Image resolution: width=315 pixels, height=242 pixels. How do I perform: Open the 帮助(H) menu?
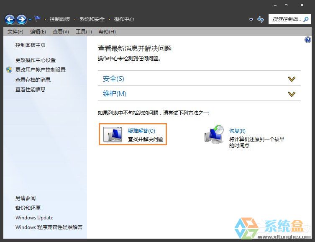click(x=107, y=32)
